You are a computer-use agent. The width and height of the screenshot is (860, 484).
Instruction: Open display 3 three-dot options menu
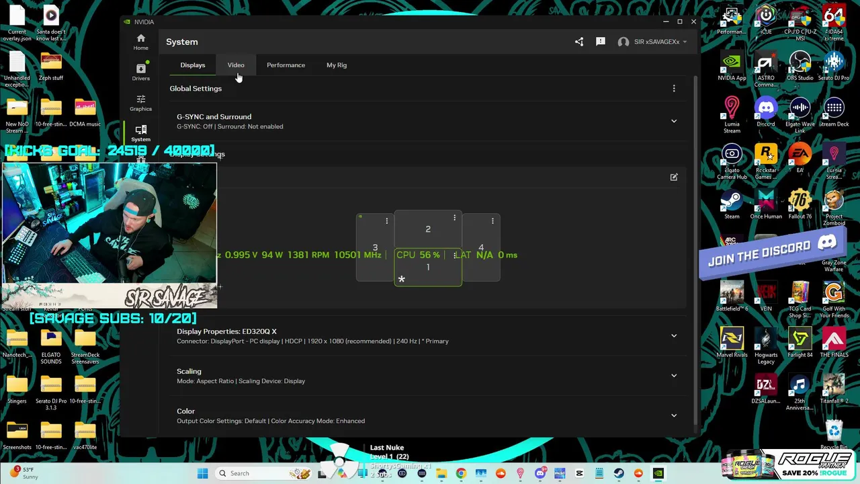(x=386, y=220)
